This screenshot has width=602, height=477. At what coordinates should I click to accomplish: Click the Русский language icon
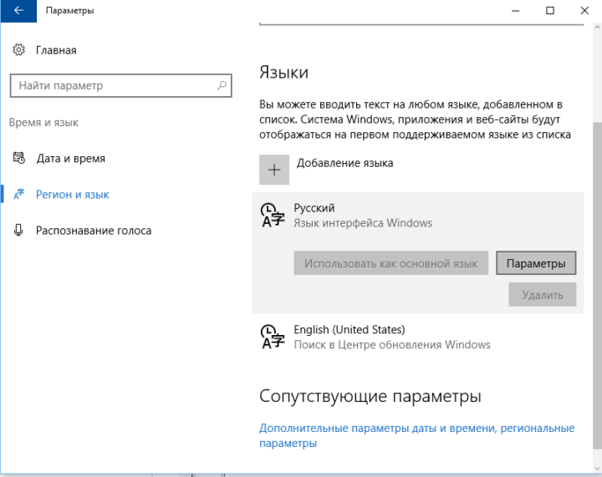pos(273,216)
